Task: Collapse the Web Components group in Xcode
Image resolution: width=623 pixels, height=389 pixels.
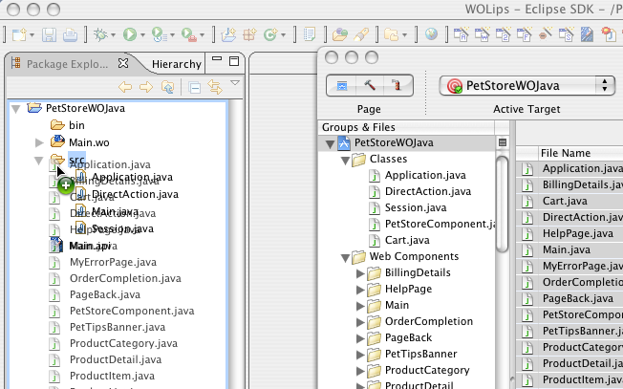Action: (345, 258)
